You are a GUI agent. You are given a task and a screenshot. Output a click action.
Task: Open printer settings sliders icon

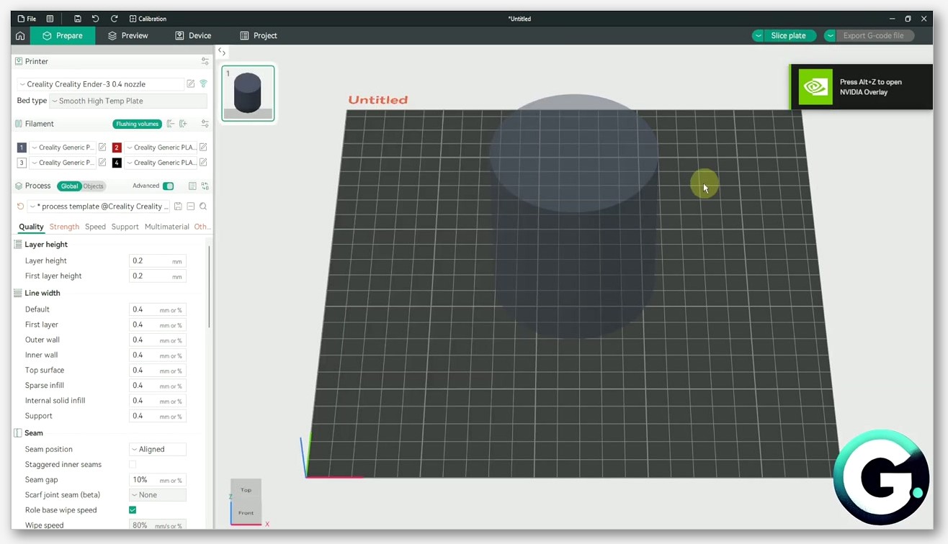(x=205, y=61)
